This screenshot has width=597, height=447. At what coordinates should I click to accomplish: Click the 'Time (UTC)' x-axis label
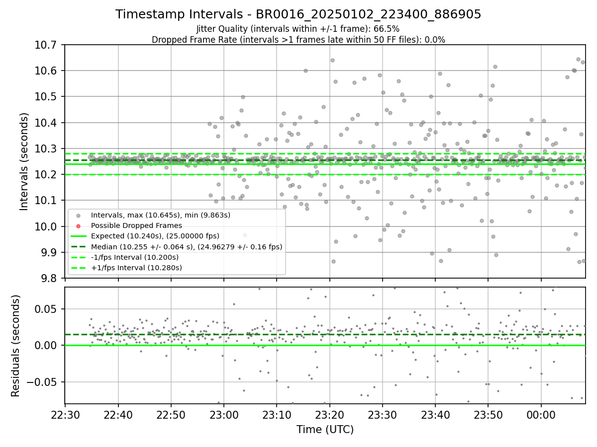pos(325,430)
